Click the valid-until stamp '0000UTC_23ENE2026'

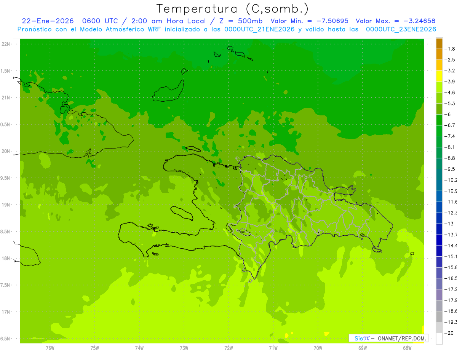[x=401, y=29]
